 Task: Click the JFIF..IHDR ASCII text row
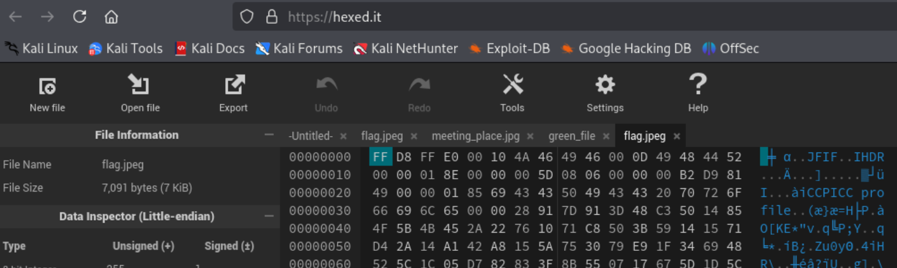coord(822,157)
